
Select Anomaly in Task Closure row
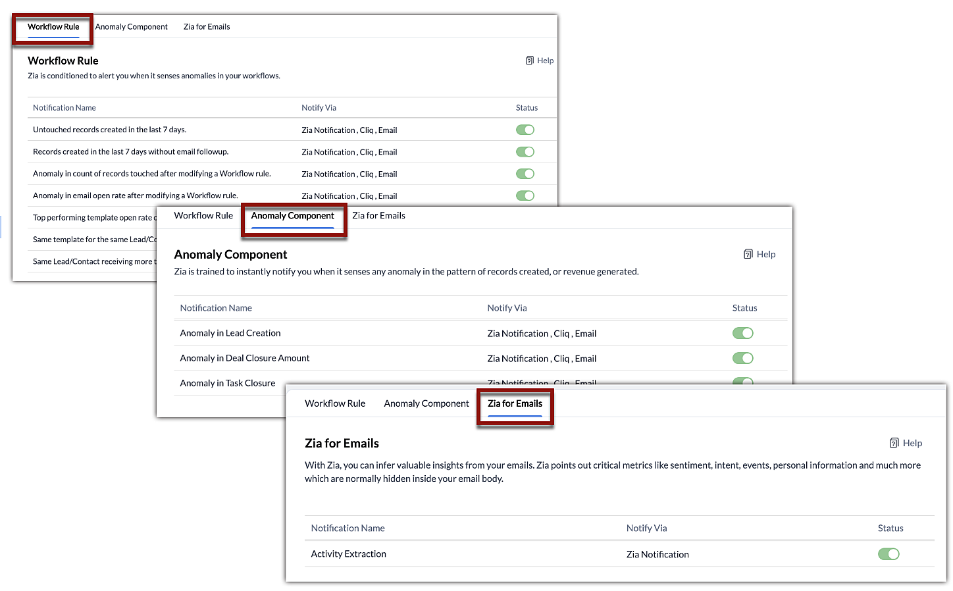228,383
